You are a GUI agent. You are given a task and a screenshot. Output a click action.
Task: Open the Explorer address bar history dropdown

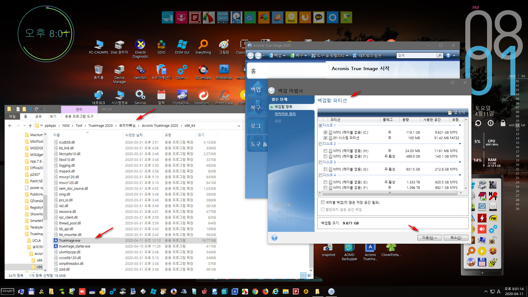pyautogui.click(x=239, y=126)
